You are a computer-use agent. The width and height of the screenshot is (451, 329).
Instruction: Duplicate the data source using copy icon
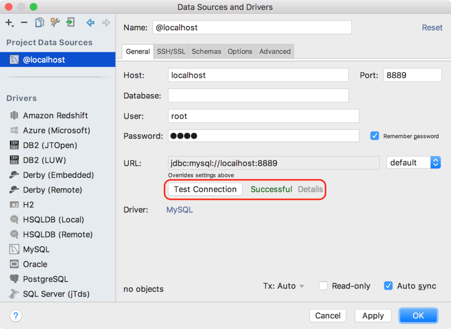39,22
